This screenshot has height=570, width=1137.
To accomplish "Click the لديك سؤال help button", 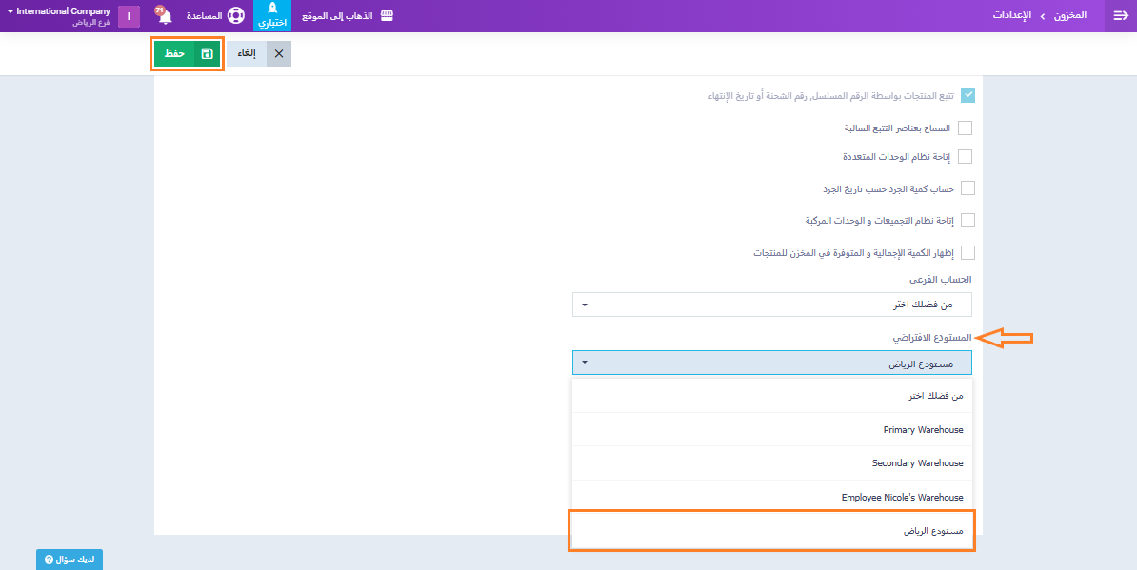I will (x=70, y=560).
